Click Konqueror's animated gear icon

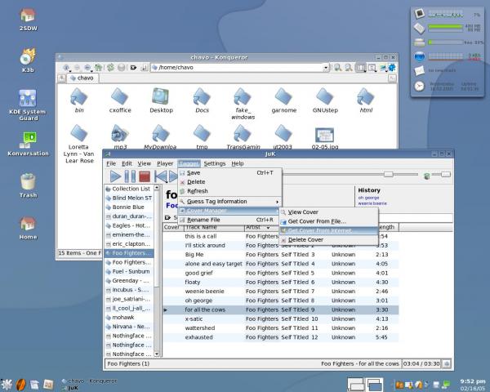[392, 67]
